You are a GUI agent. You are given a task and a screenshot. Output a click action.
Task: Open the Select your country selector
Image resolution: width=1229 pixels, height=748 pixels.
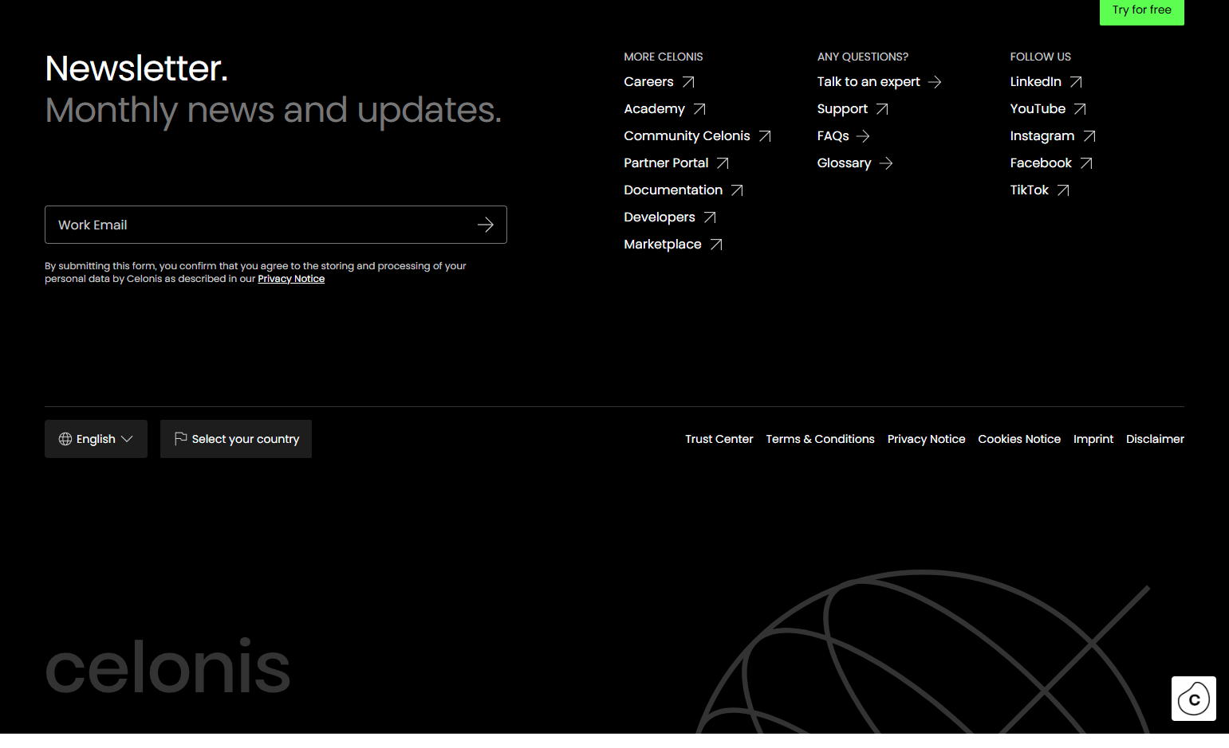coord(235,439)
